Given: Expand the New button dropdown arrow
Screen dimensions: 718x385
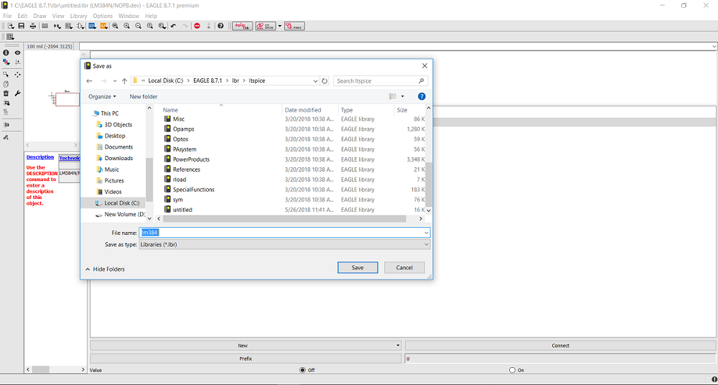Looking at the screenshot, I should pos(398,345).
